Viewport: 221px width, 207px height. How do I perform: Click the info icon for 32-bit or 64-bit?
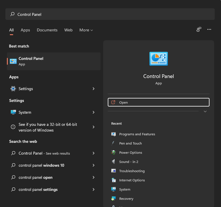(x=13, y=127)
